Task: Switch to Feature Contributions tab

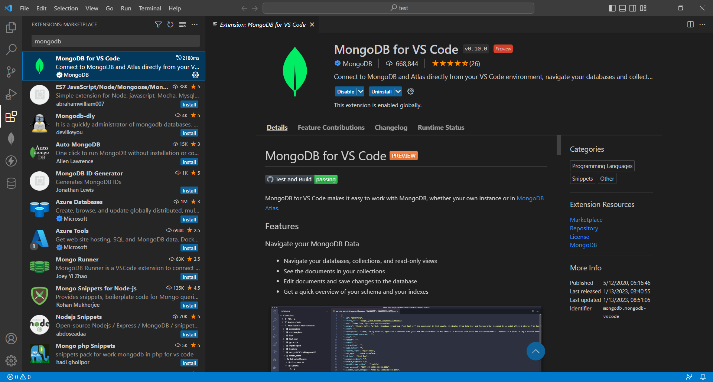Action: coord(331,128)
